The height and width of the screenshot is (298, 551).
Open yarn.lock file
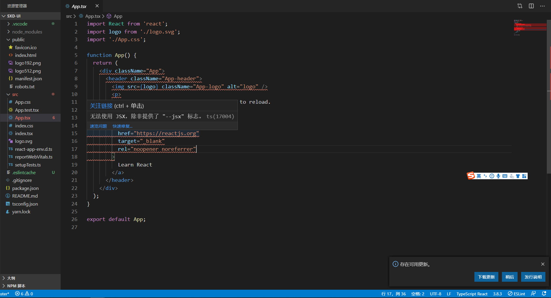pos(30,212)
